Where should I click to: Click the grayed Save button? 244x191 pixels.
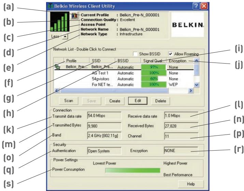pos(91,101)
